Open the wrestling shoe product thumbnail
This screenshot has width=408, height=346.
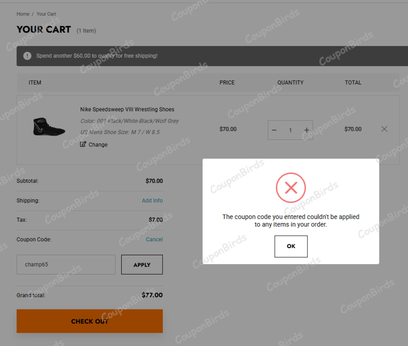click(49, 127)
